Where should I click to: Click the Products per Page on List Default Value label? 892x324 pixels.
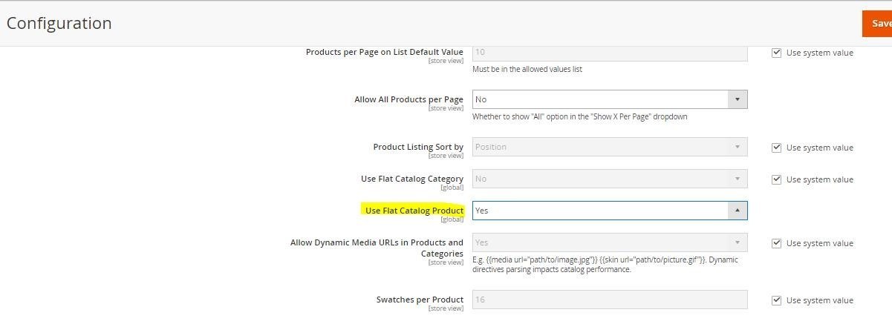[x=385, y=52]
